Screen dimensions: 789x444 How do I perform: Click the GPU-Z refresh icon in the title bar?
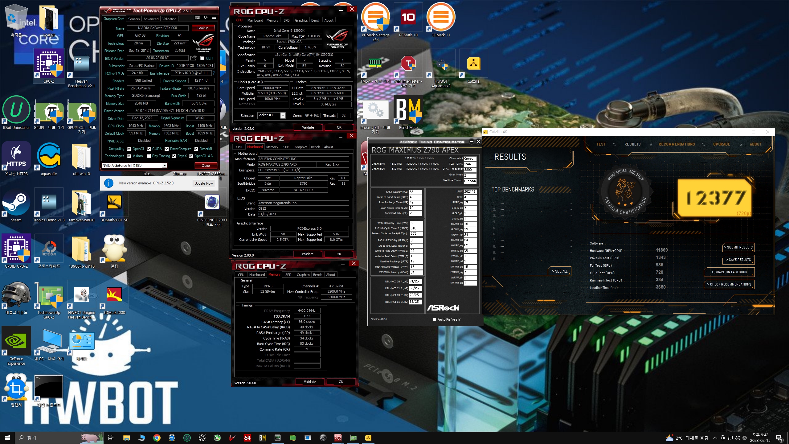206,18
